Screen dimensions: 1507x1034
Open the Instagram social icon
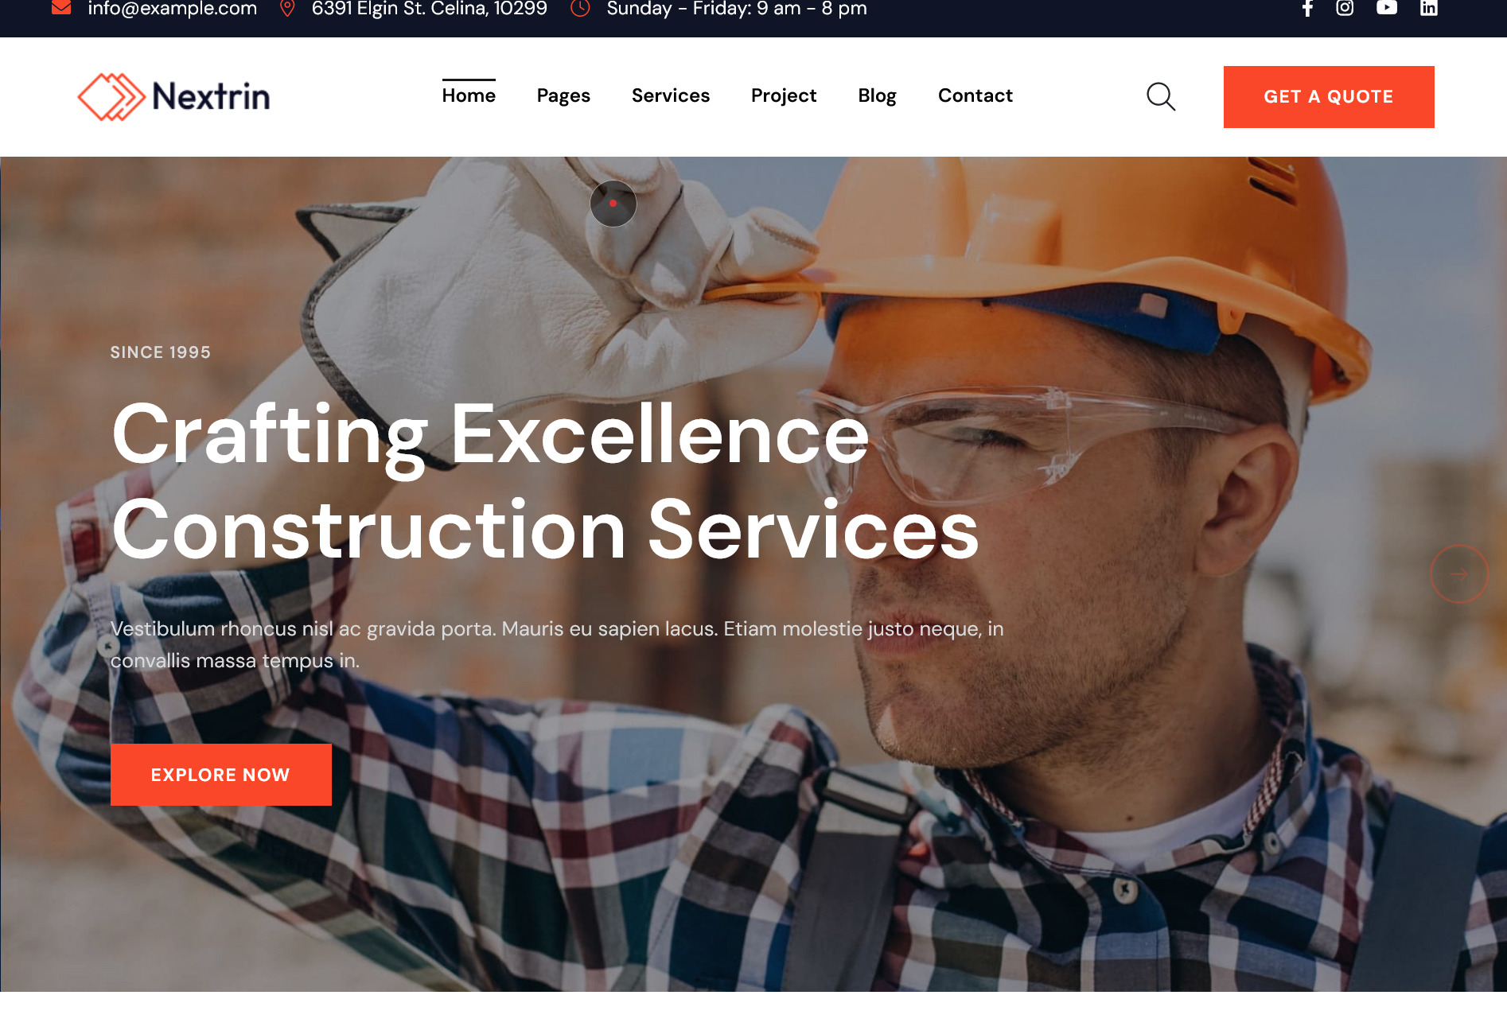[x=1345, y=8]
